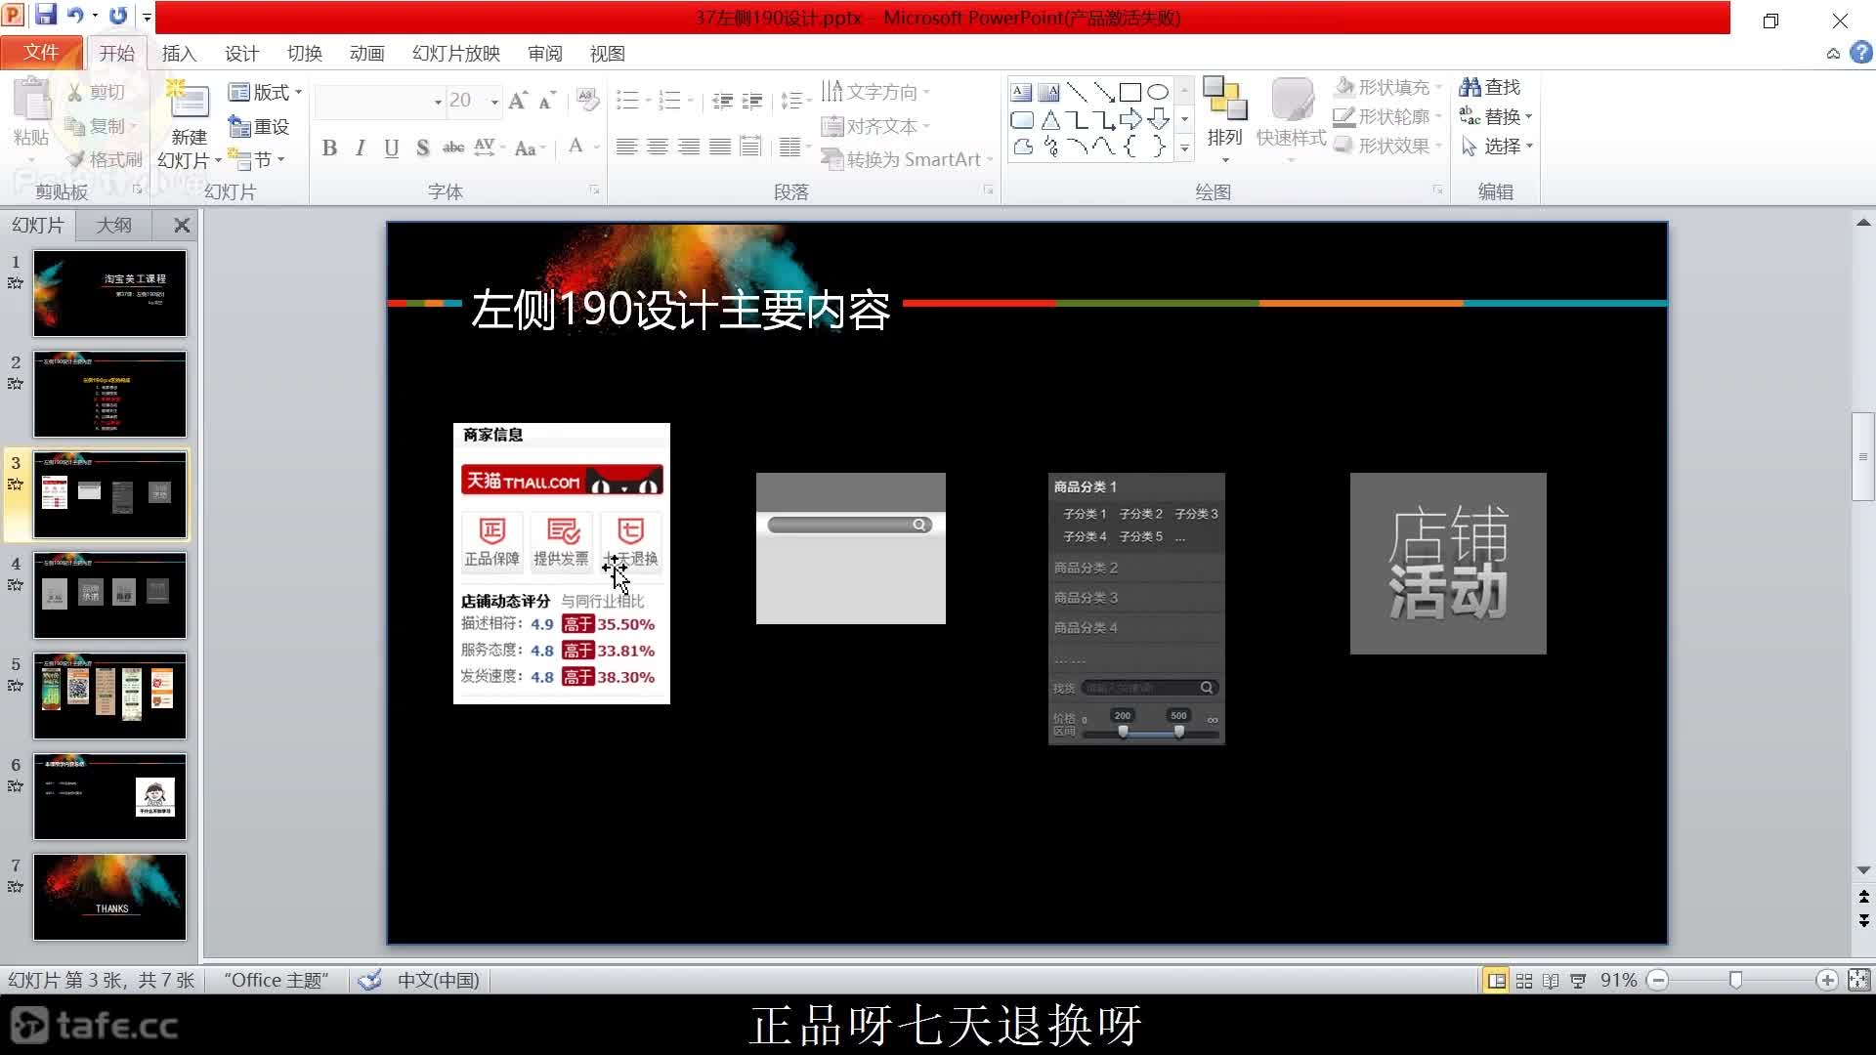Screen dimensions: 1876x1055
Task: Toggle strikethrough formatting
Action: click(x=453, y=148)
